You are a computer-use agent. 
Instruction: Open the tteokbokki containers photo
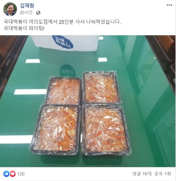pyautogui.click(x=88, y=101)
